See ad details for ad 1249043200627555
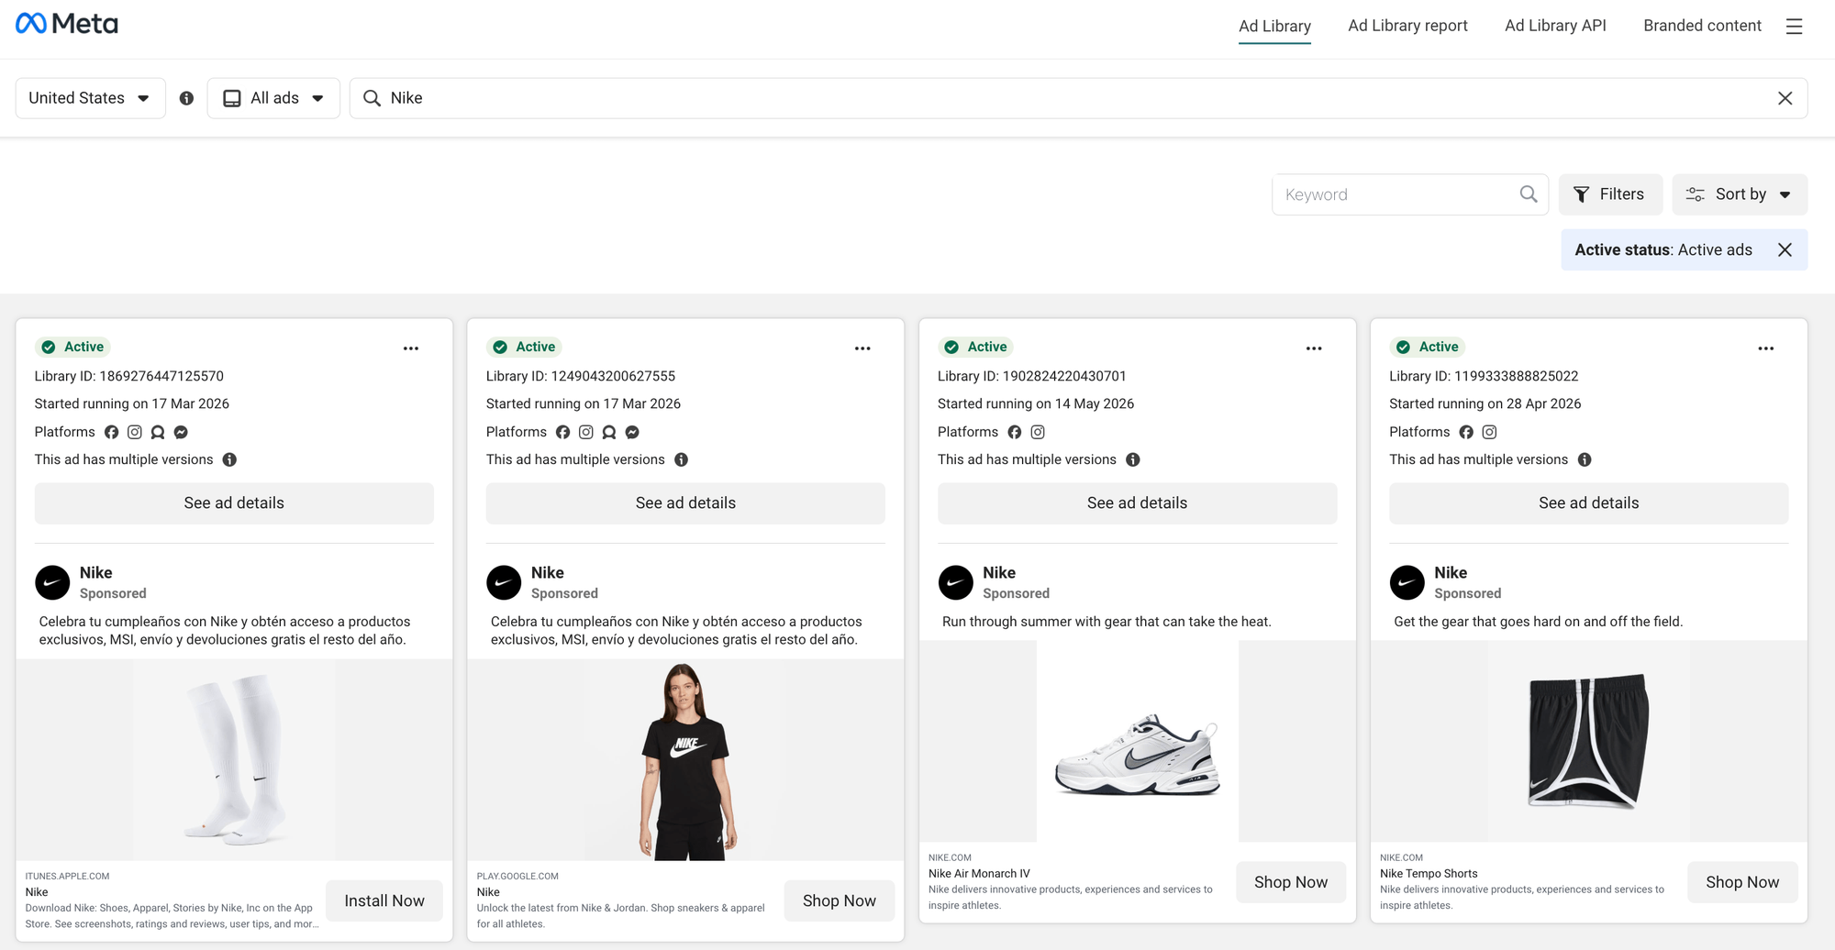 point(685,503)
